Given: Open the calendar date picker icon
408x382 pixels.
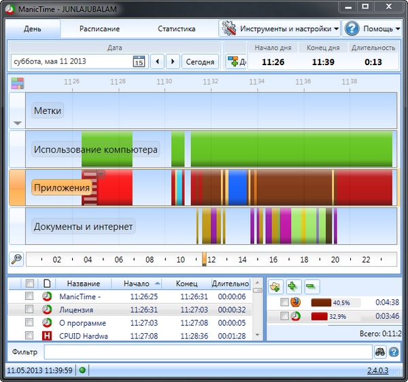Looking at the screenshot, I should pos(139,62).
